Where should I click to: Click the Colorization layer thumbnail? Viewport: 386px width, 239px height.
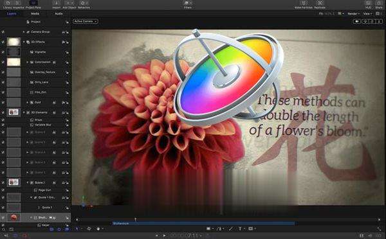pyautogui.click(x=14, y=62)
